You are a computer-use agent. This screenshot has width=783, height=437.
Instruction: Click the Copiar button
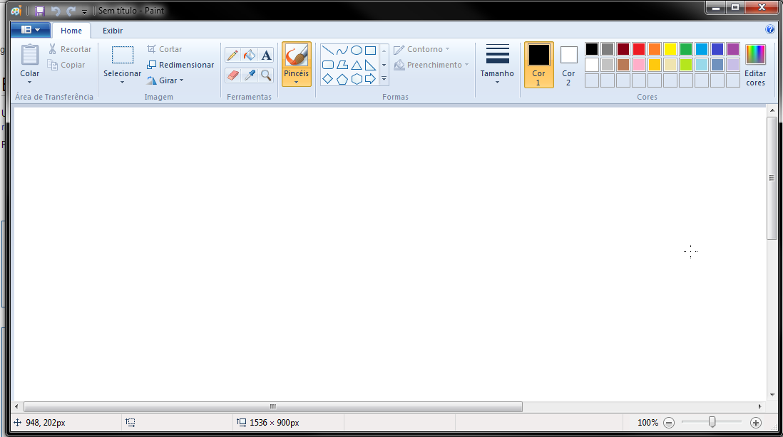(x=66, y=65)
